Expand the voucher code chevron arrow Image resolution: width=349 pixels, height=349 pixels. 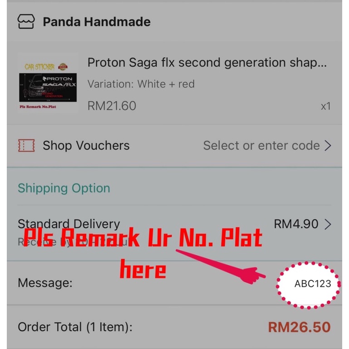coord(328,146)
